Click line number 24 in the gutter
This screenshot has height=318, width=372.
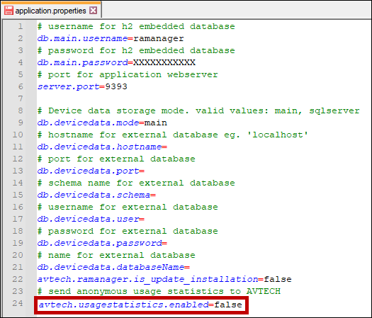[18, 303]
